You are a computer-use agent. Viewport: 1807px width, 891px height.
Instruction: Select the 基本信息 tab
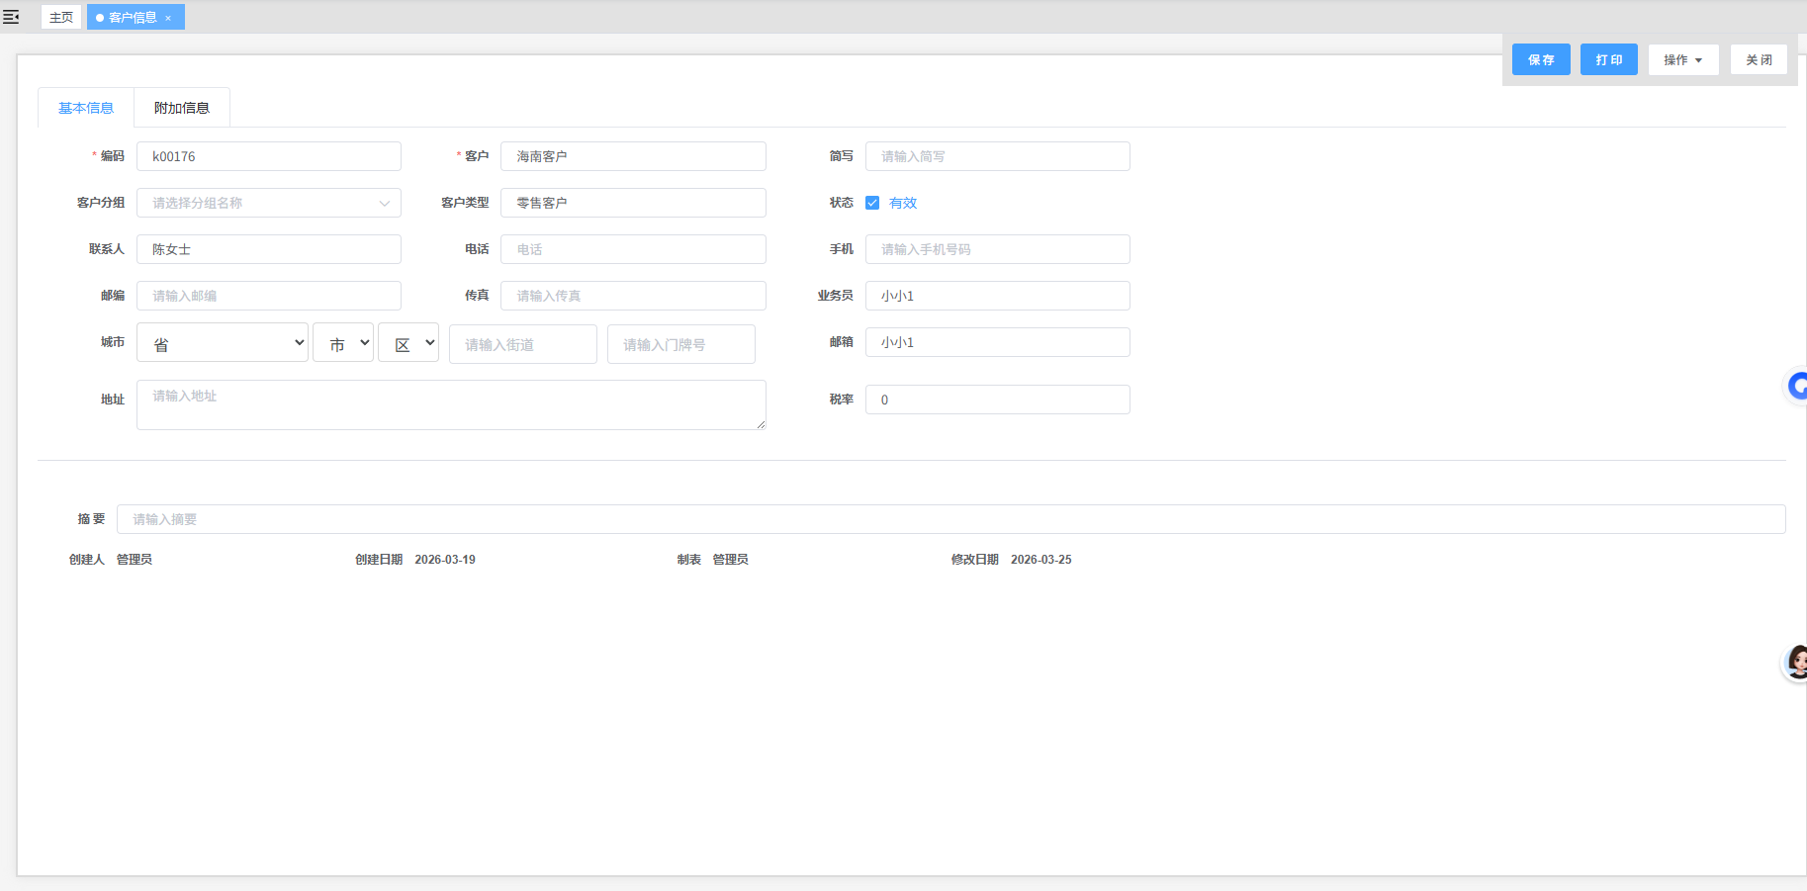point(86,108)
